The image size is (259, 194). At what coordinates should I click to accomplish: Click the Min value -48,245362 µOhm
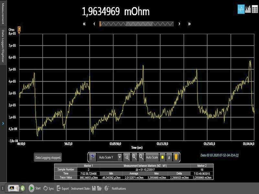click(111, 178)
